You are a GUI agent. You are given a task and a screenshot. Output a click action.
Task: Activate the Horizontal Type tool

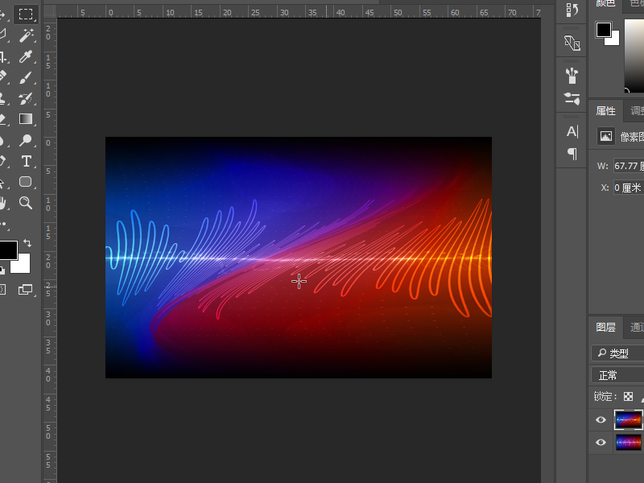[x=26, y=161]
